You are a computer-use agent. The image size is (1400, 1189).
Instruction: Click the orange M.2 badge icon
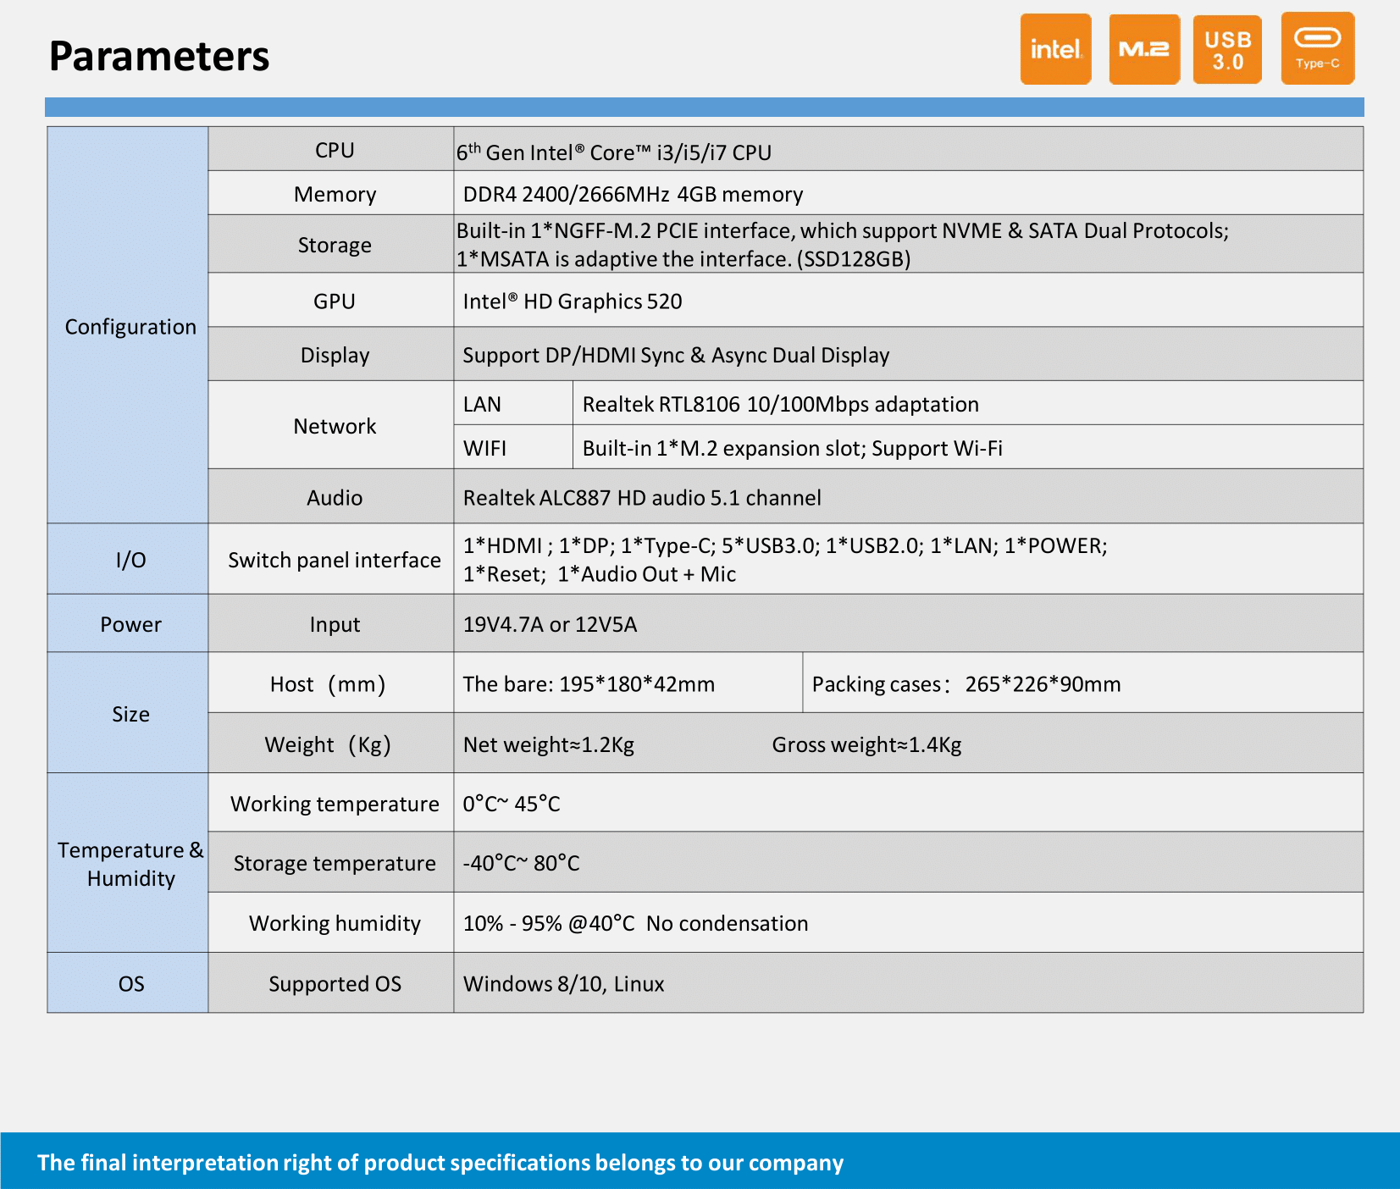[1144, 49]
